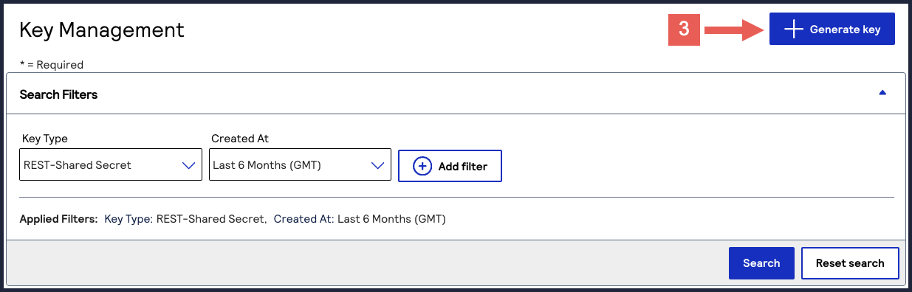Click the chevron arrow in the Created At field

tap(377, 166)
